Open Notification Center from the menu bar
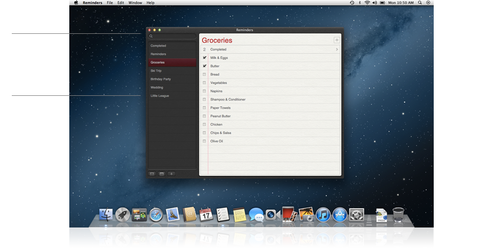This screenshot has width=503, height=248. 429,3
